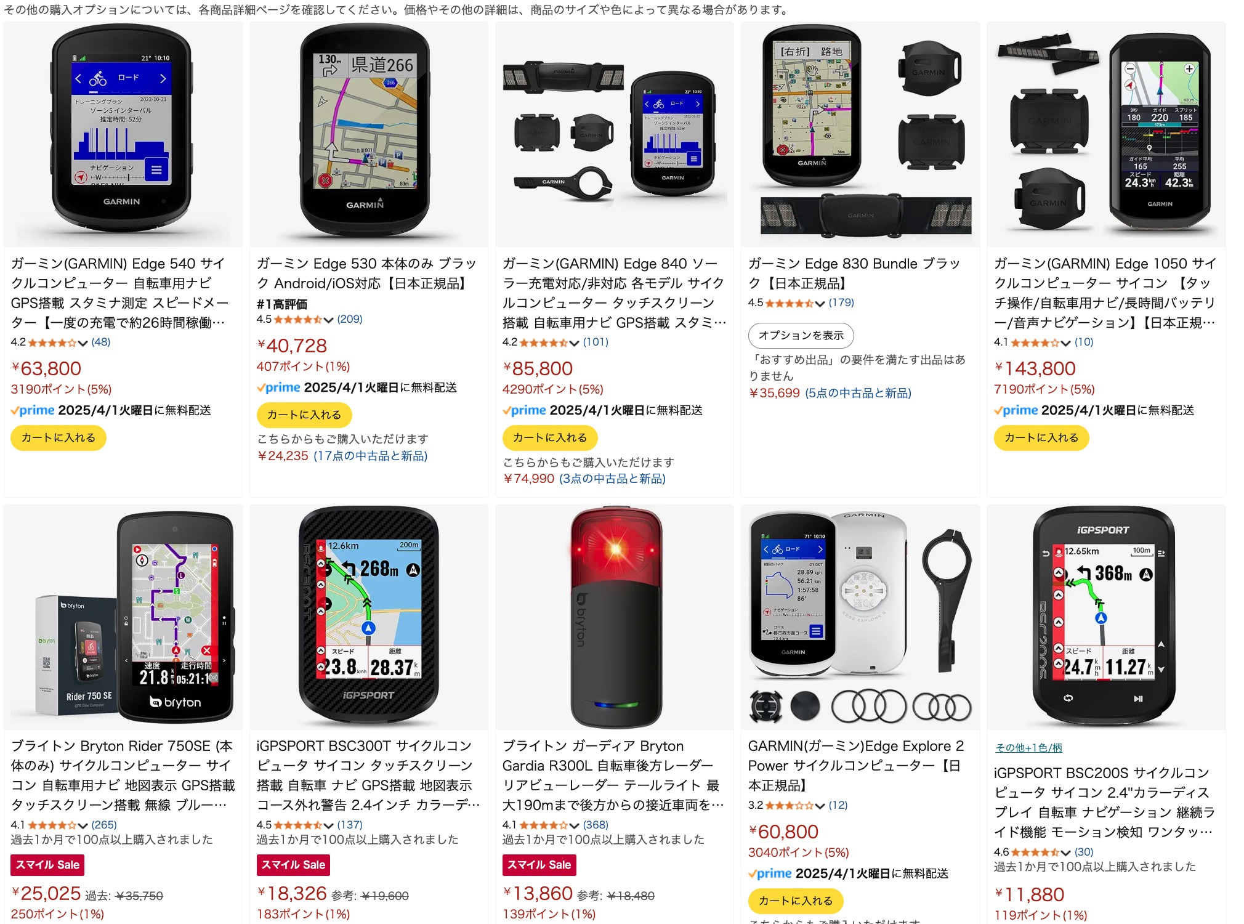This screenshot has height=924, width=1244.
Task: View the 209 reviews for Edge 530
Action: coord(350,319)
